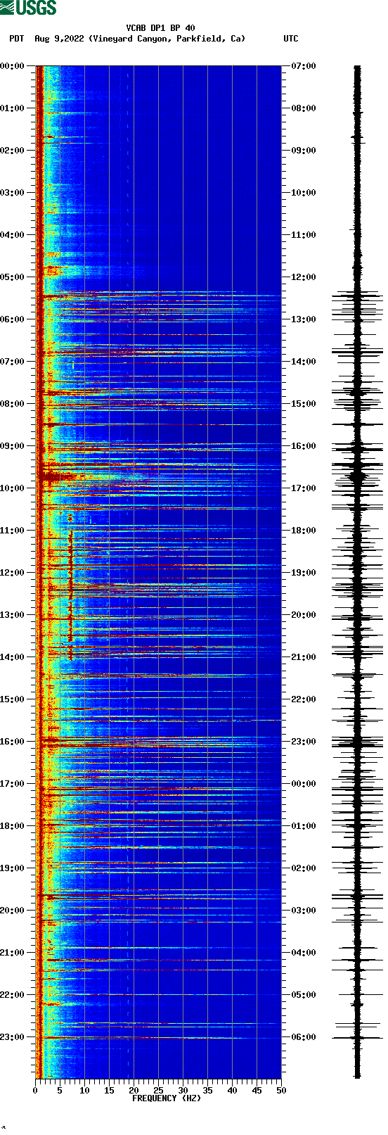Click the 10:00 label on the UTC axis

click(304, 193)
